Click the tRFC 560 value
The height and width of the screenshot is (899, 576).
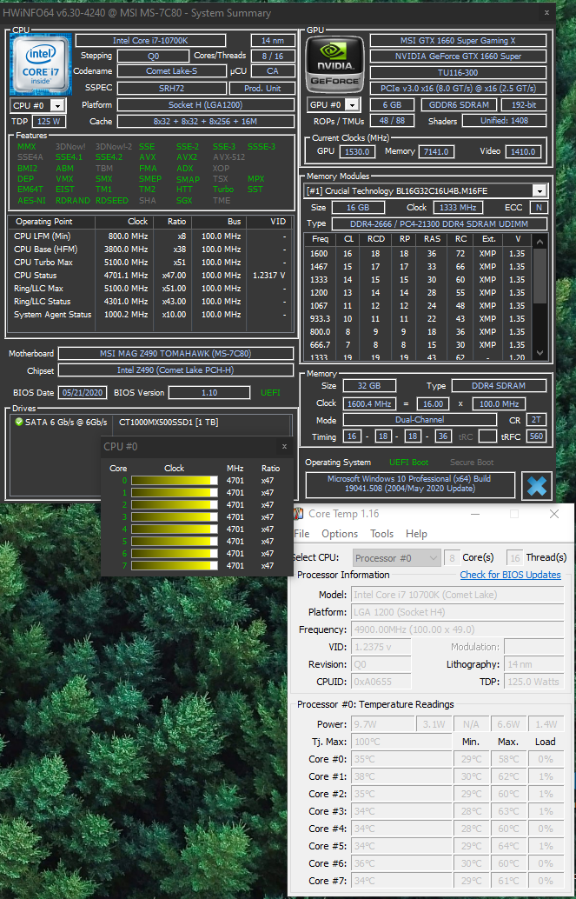(536, 436)
